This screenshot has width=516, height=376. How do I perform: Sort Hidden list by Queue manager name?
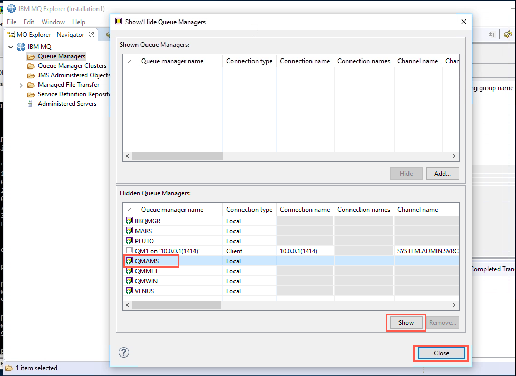click(x=172, y=210)
